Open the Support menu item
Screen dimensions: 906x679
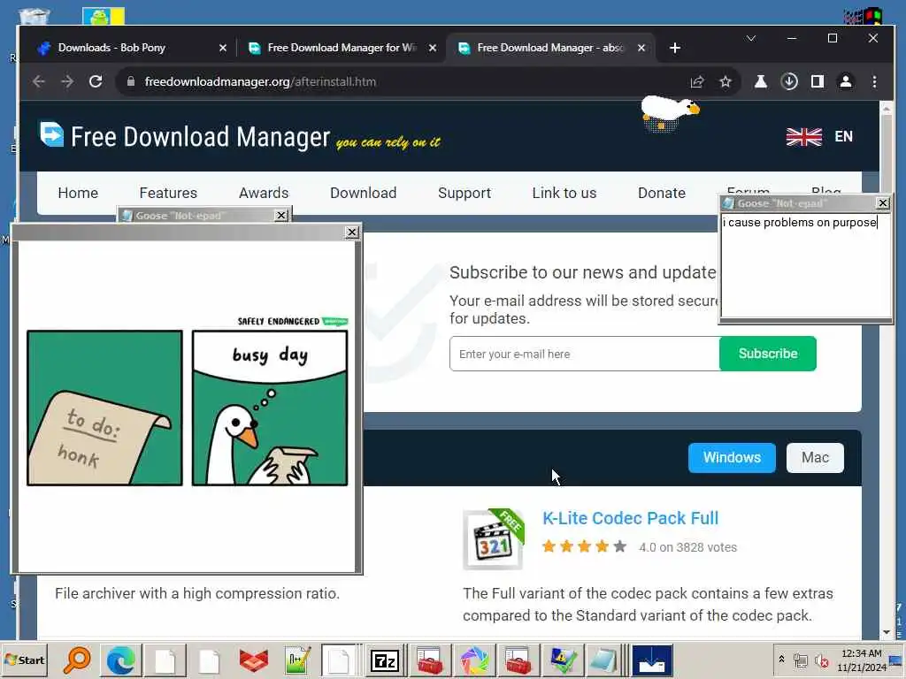(465, 193)
